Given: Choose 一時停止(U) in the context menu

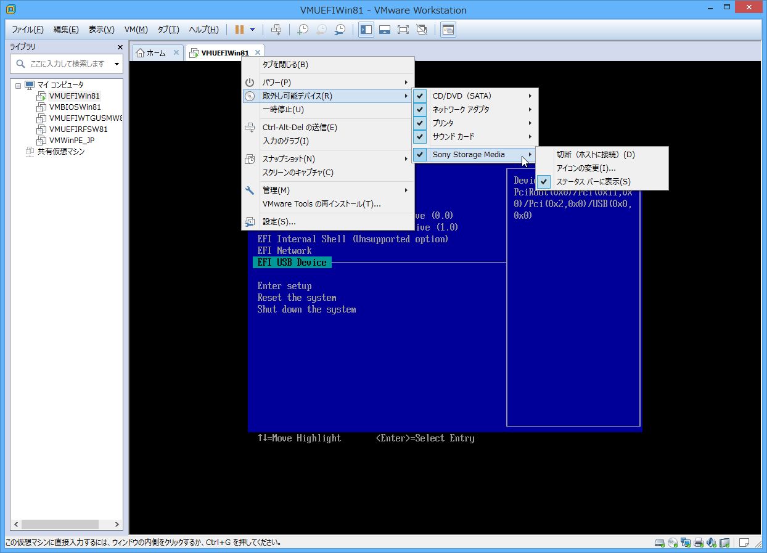Looking at the screenshot, I should pos(327,110).
